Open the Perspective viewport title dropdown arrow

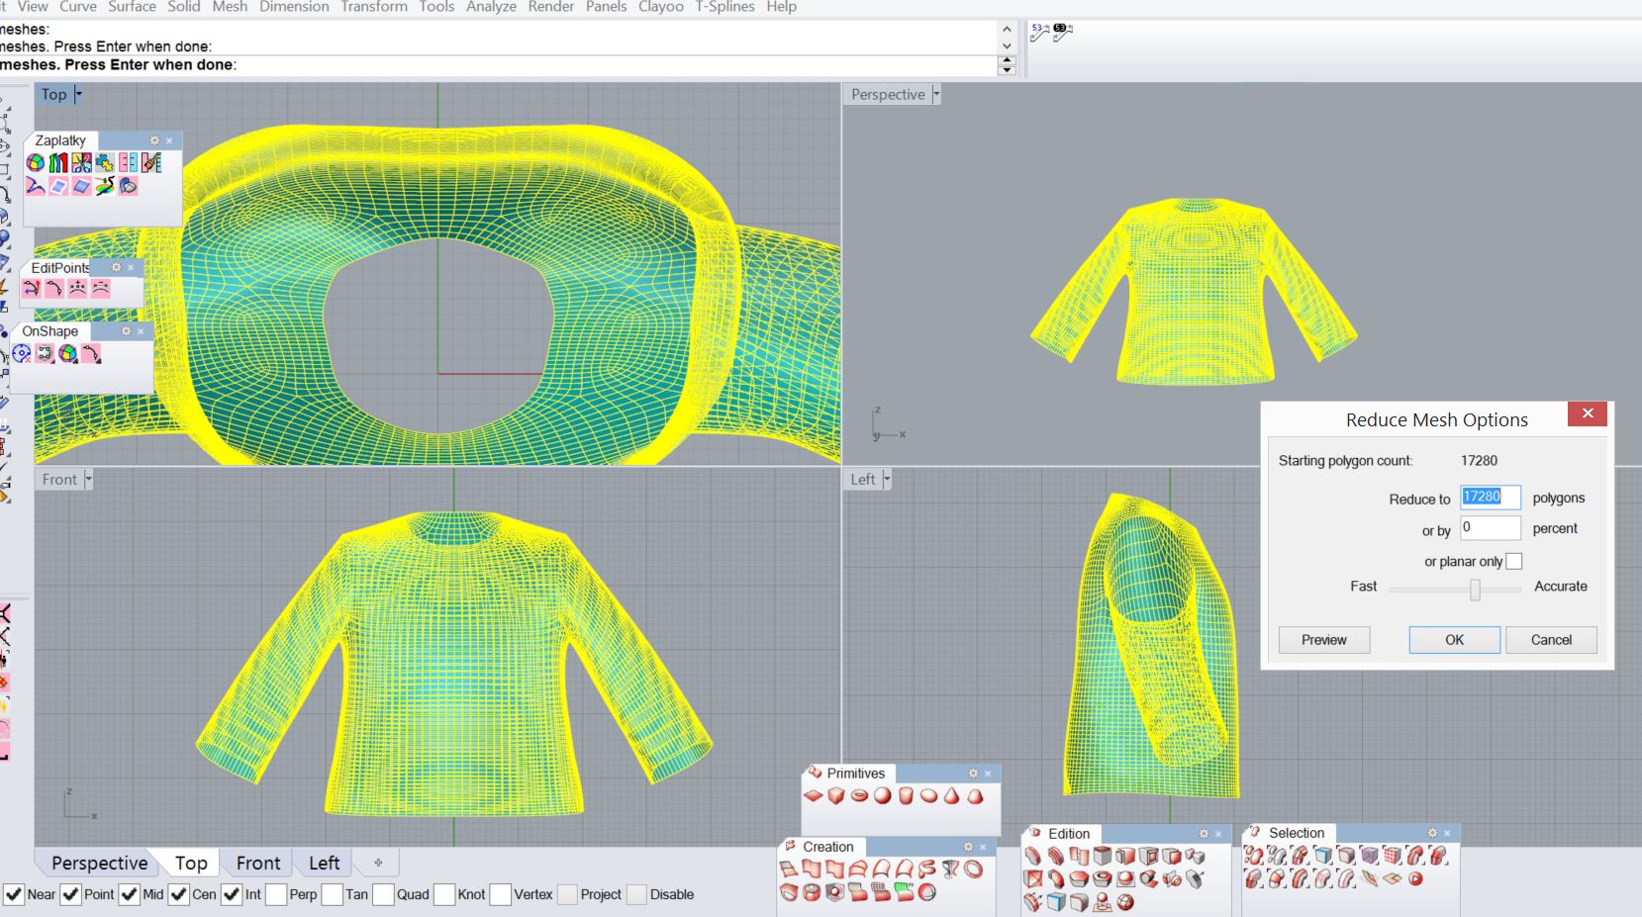(x=936, y=95)
